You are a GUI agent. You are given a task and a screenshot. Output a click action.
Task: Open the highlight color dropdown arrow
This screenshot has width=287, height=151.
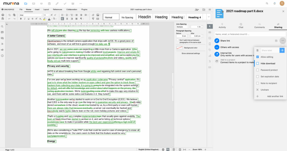tap(47, 19)
